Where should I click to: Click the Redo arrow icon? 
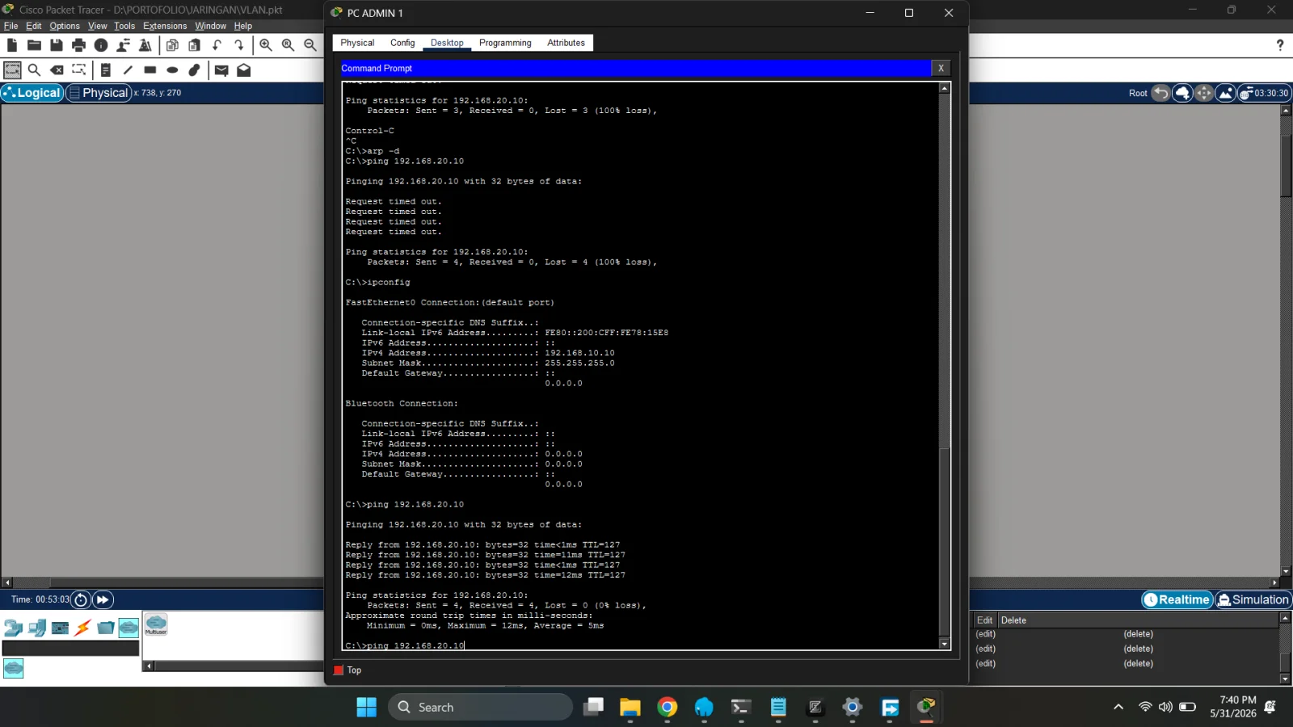[x=239, y=45]
